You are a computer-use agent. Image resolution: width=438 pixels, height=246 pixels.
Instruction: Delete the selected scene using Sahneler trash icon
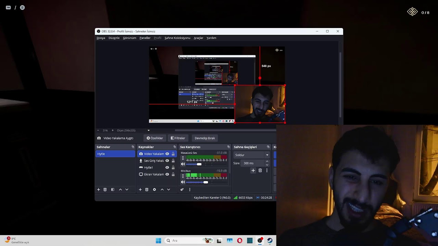[105, 190]
